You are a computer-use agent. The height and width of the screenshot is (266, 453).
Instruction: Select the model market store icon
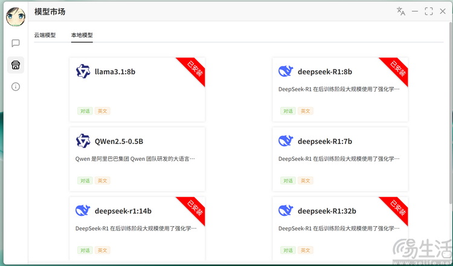point(16,65)
